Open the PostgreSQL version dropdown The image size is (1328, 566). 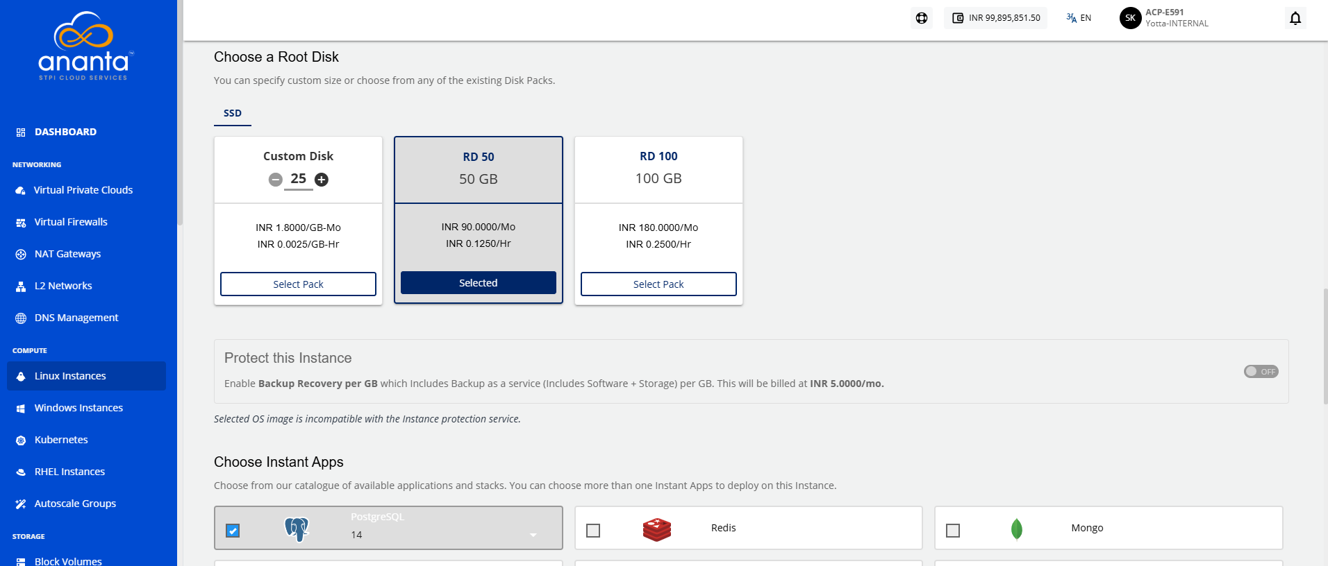pos(445,535)
